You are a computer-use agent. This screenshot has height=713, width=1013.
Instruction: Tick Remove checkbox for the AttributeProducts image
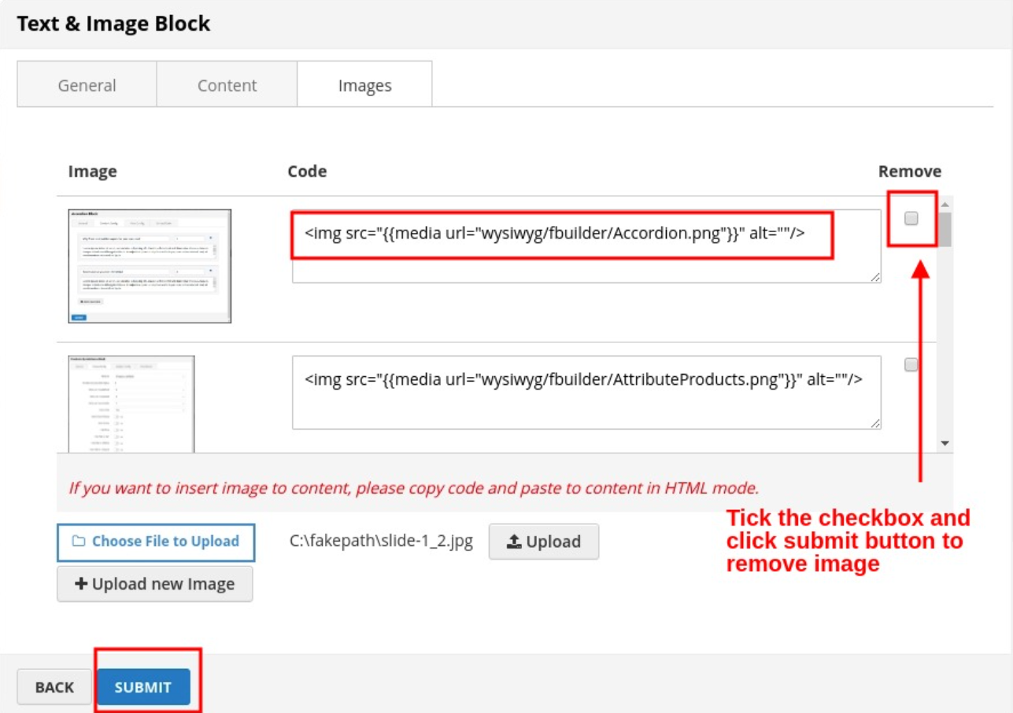click(911, 364)
